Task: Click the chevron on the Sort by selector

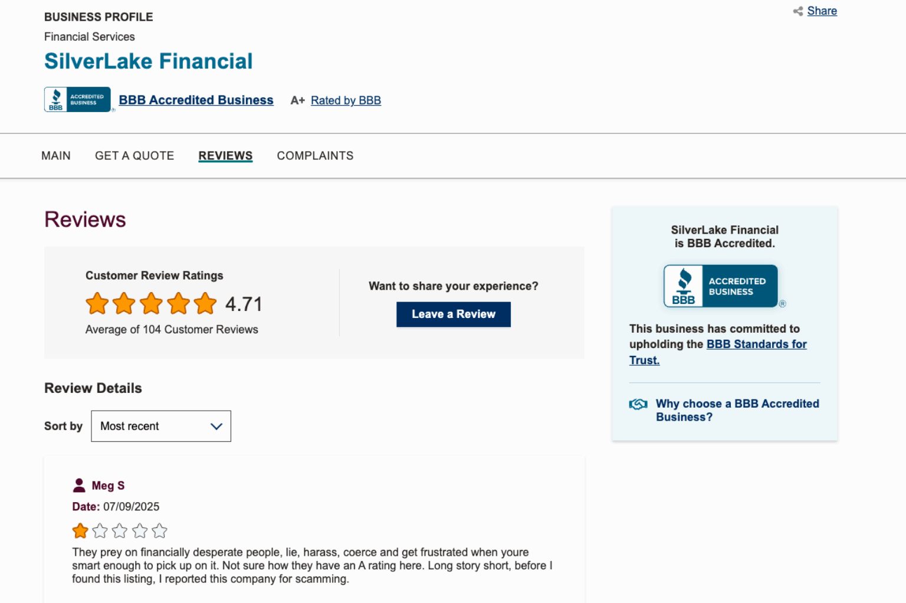Action: coord(216,426)
